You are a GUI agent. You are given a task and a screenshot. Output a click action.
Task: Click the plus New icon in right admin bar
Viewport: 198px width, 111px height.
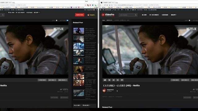(126, 10)
